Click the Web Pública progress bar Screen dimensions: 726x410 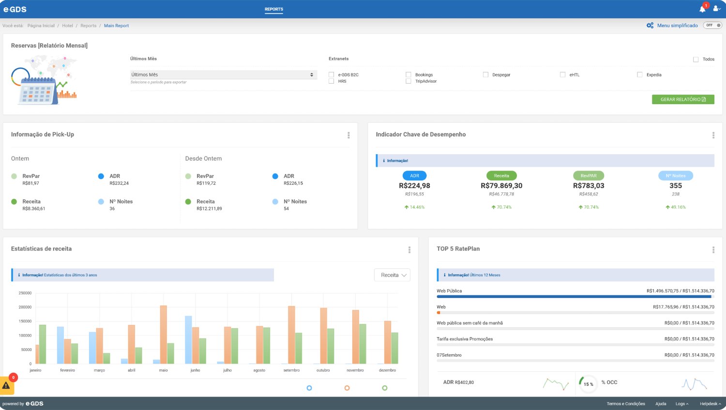point(575,297)
